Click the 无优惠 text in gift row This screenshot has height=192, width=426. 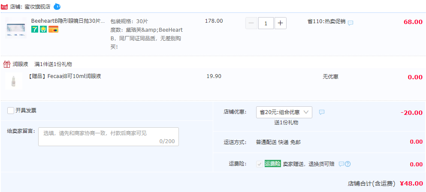[330, 77]
